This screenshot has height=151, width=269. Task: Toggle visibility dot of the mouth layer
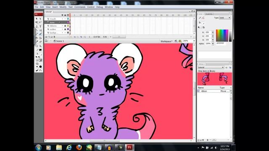tap(63, 19)
